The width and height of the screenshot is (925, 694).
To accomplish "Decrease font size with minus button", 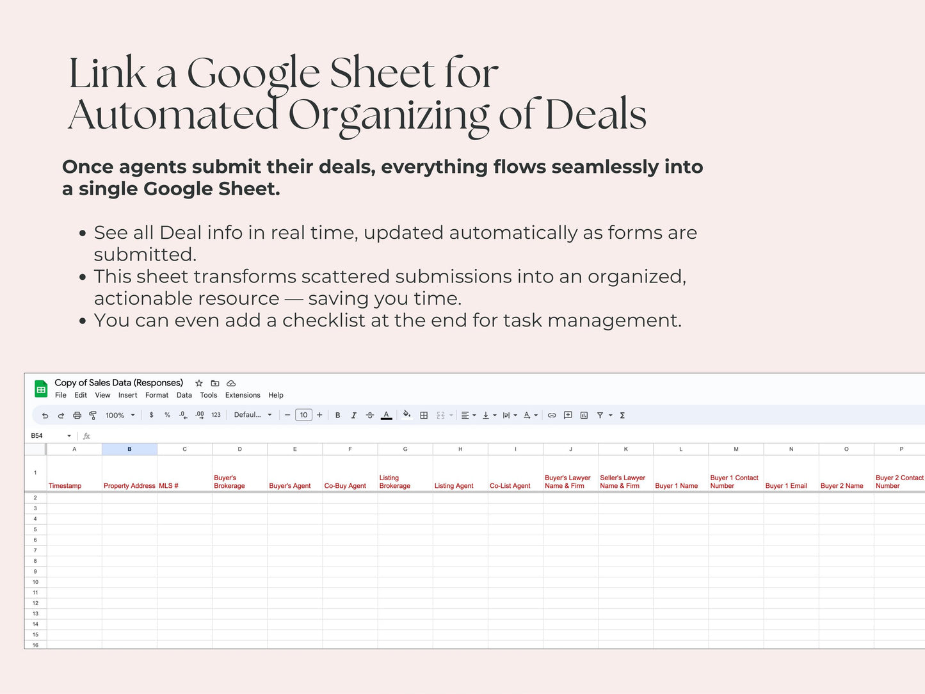I will 287,415.
